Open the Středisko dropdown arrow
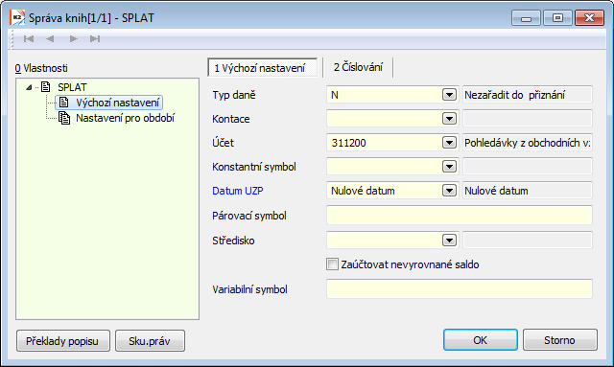The width and height of the screenshot is (614, 367). point(449,241)
